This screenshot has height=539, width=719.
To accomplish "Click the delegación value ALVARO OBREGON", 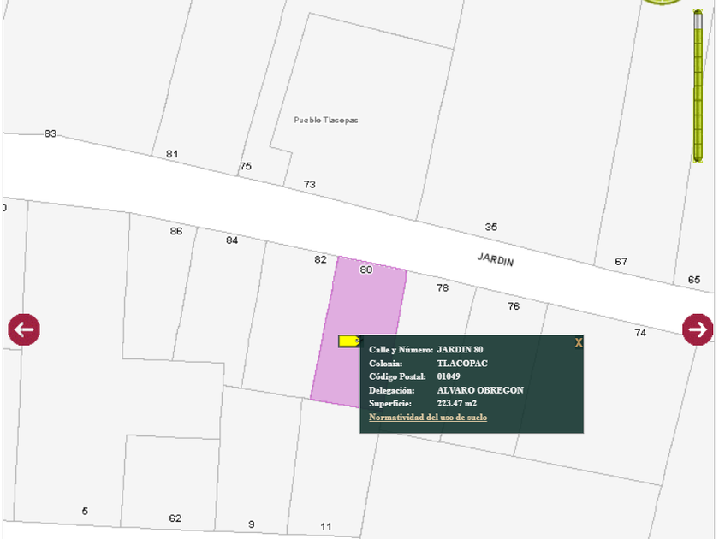I will (x=480, y=390).
